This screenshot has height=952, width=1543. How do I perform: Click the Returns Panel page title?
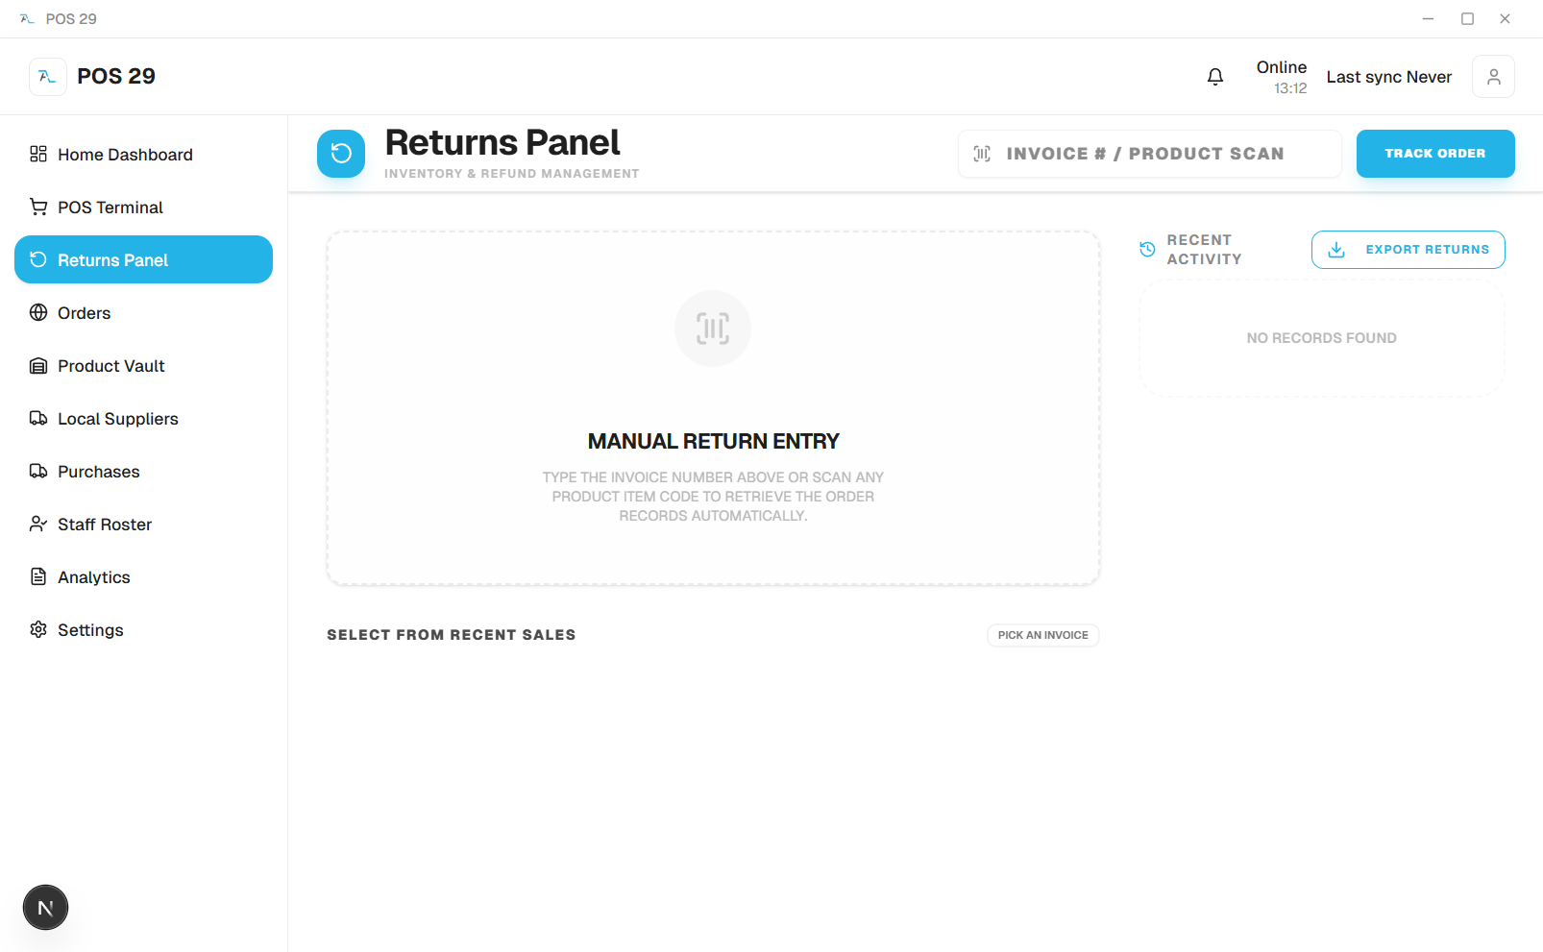coord(502,142)
